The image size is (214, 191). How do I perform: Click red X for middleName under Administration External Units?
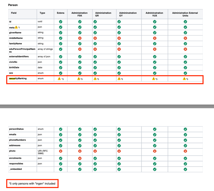(x=185, y=38)
